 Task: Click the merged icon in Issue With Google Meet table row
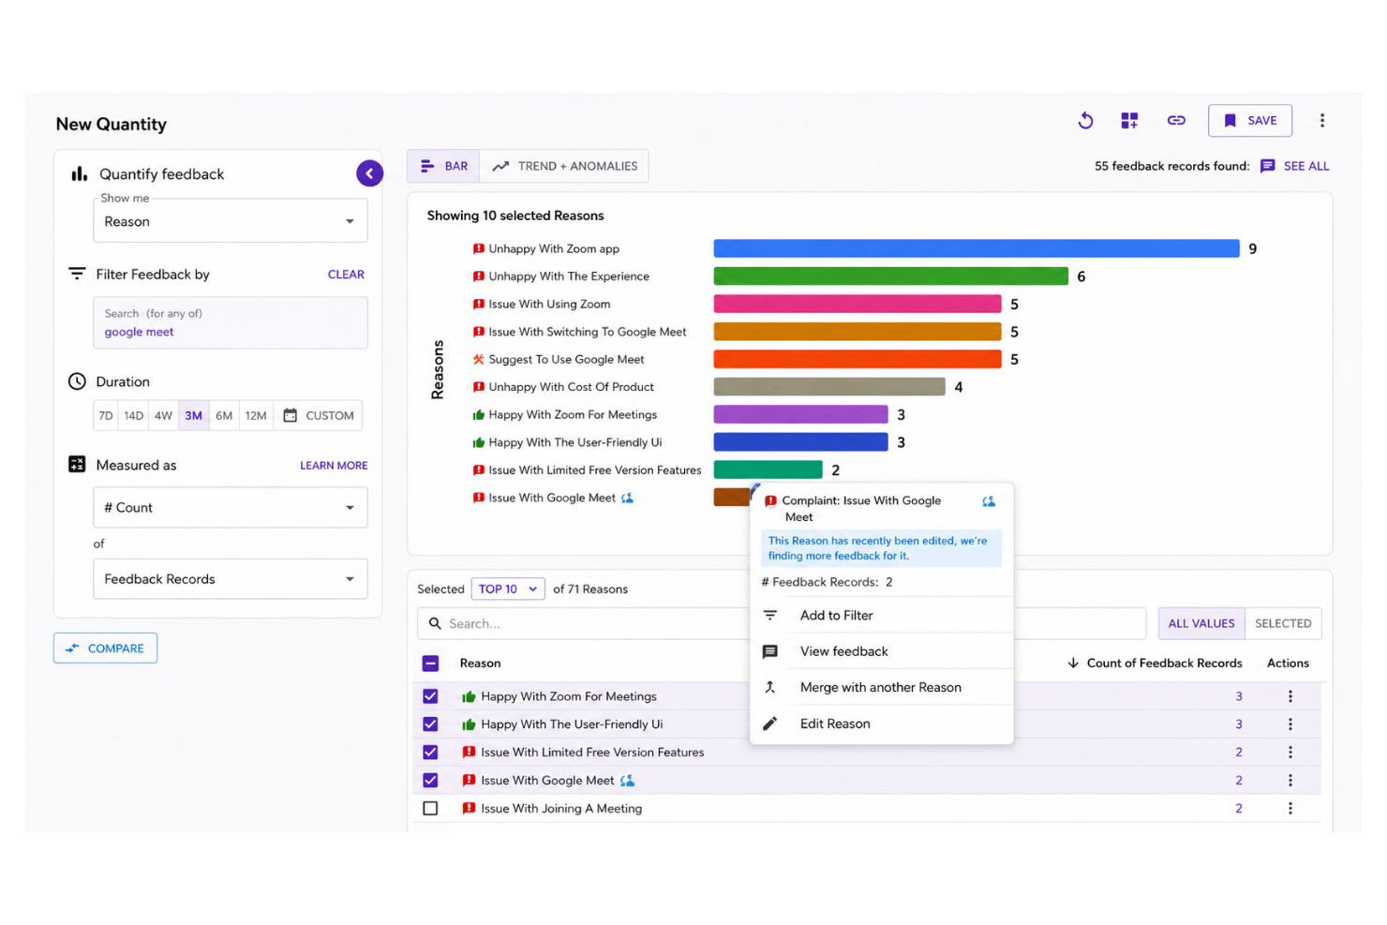point(628,781)
